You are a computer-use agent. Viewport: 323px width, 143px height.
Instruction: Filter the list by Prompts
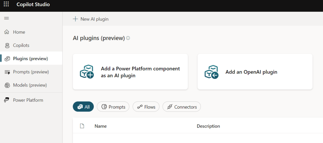click(113, 107)
